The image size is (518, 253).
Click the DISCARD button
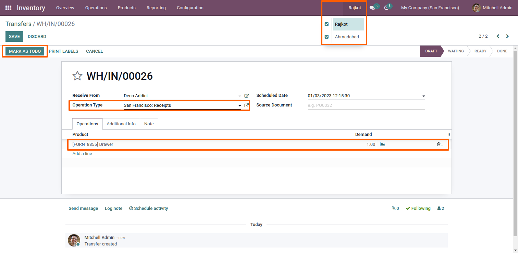pos(37,37)
